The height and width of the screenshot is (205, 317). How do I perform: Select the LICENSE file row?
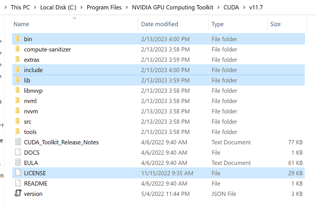click(x=158, y=173)
